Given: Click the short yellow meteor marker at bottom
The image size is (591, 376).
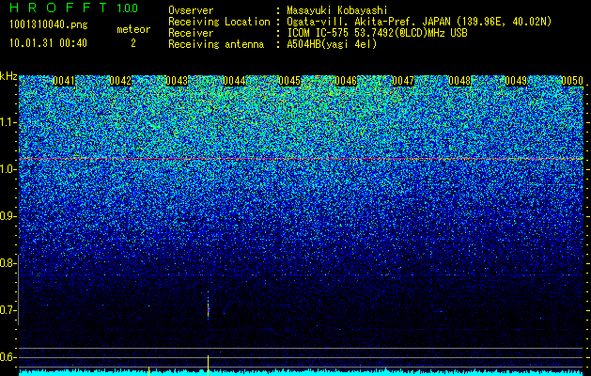Looking at the screenshot, I should coord(148,370).
